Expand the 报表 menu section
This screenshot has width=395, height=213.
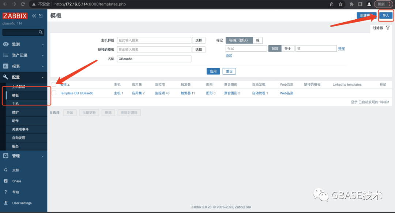coord(42,66)
